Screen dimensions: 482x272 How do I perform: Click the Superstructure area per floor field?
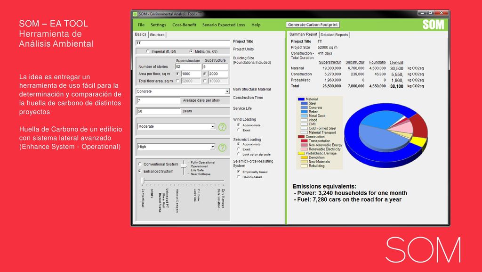coord(191,74)
